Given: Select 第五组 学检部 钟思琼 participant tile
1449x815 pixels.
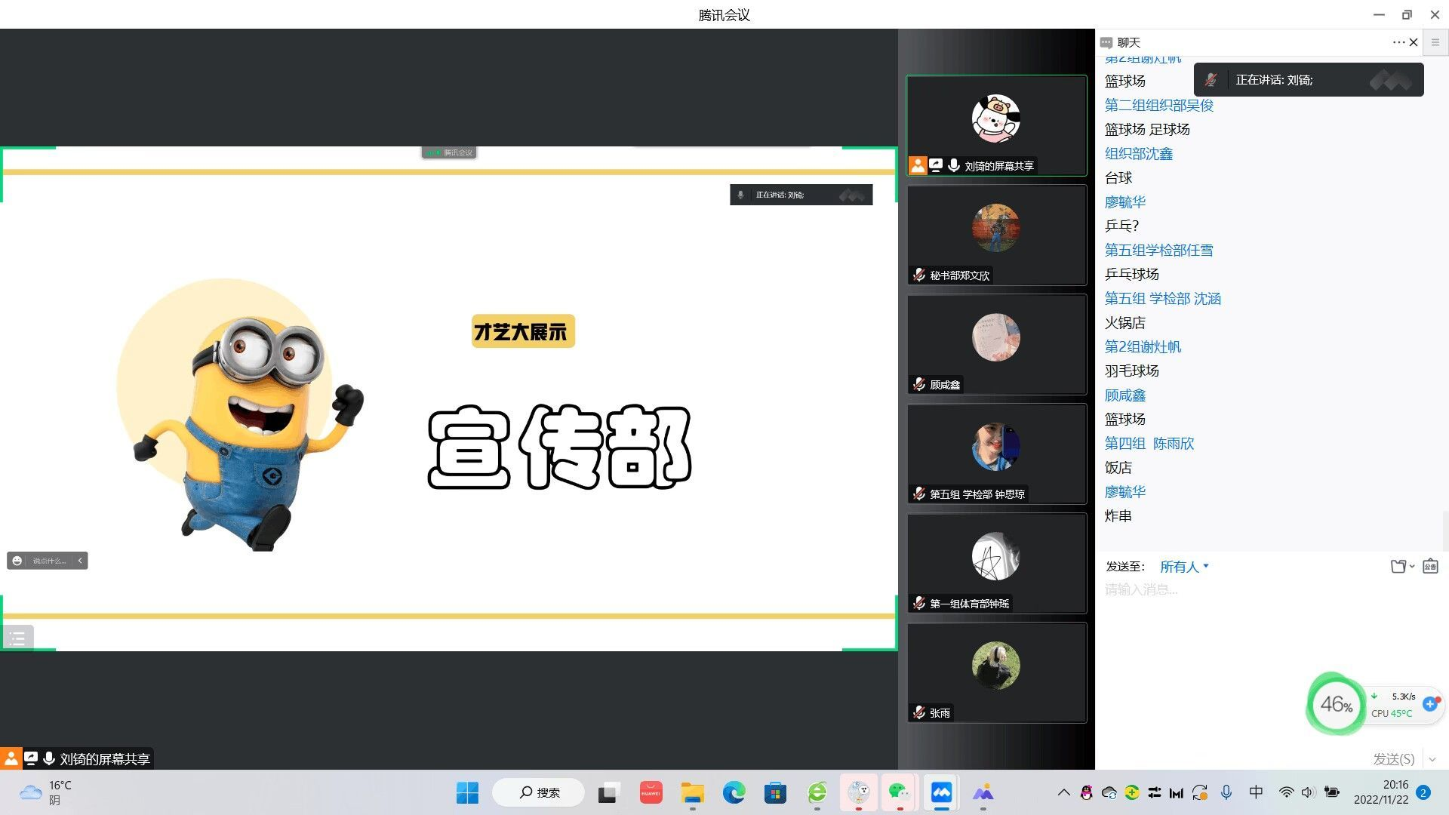Looking at the screenshot, I should coord(996,454).
